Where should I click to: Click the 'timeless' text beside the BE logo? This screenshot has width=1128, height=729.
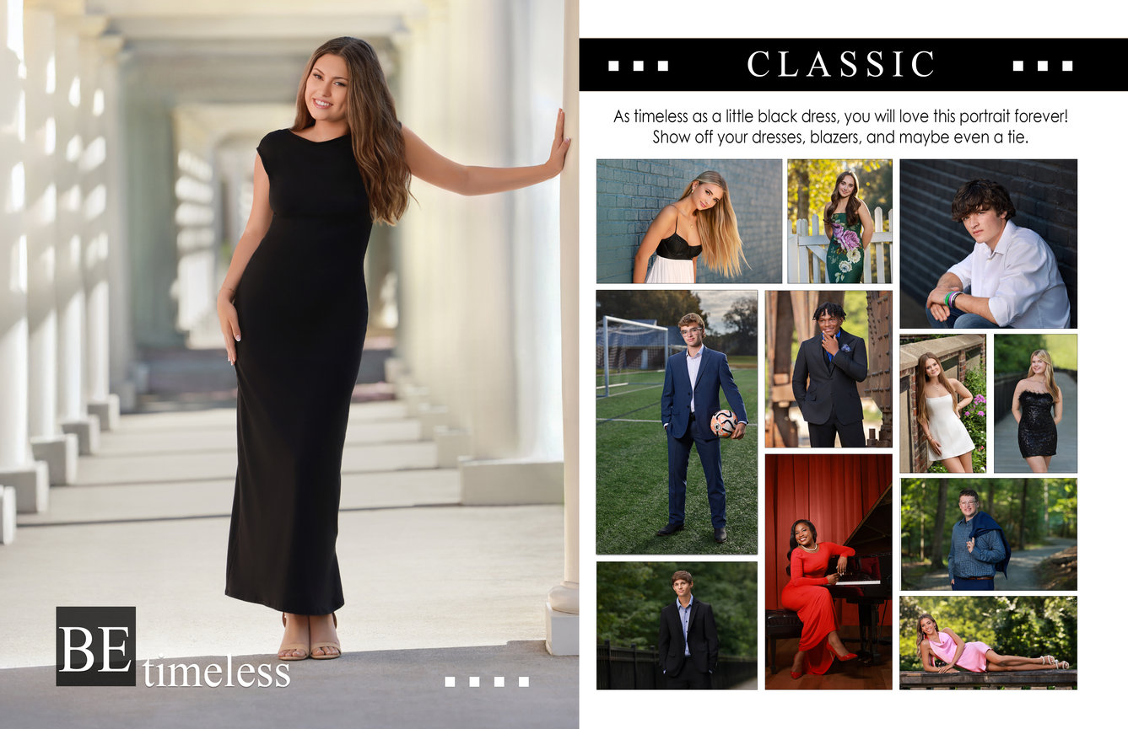point(216,673)
